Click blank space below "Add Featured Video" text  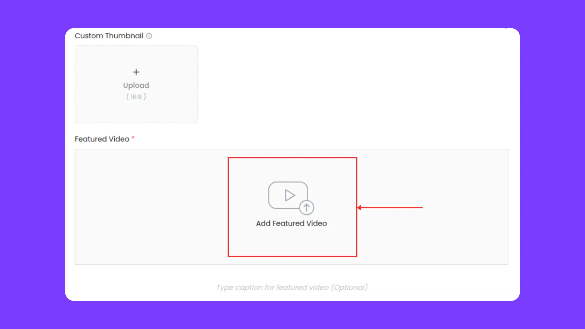coord(292,242)
